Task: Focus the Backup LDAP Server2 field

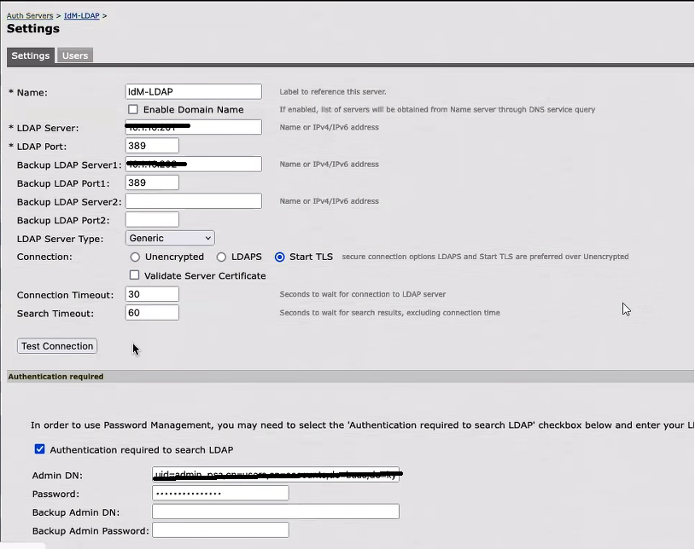Action: [193, 200]
